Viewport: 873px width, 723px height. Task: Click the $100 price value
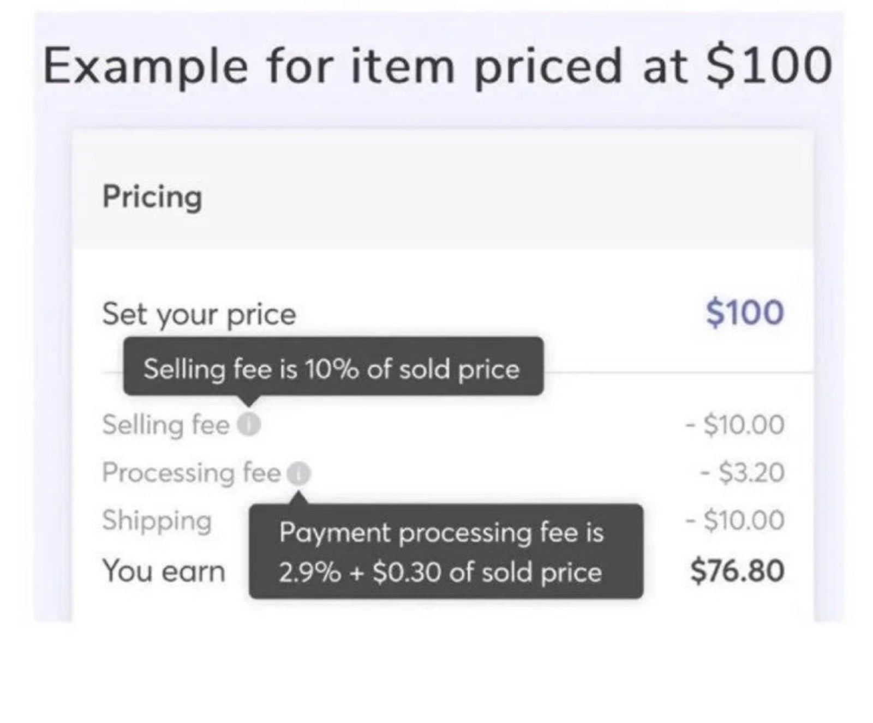pos(745,313)
